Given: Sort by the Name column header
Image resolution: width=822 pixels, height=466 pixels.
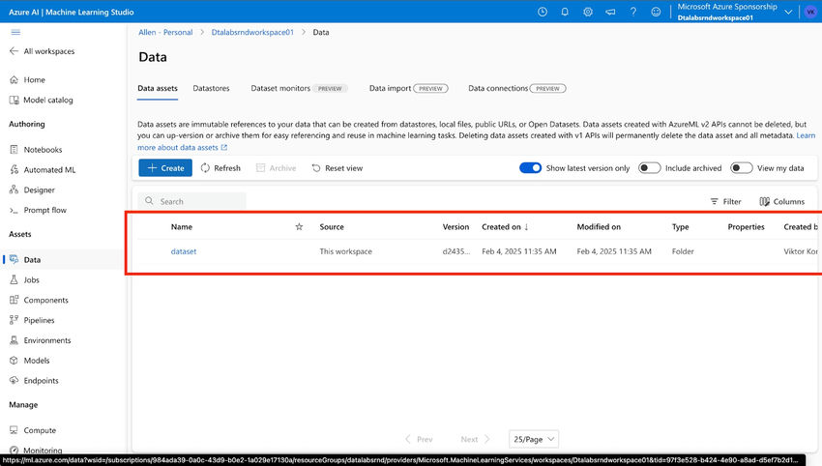Looking at the screenshot, I should (x=182, y=227).
